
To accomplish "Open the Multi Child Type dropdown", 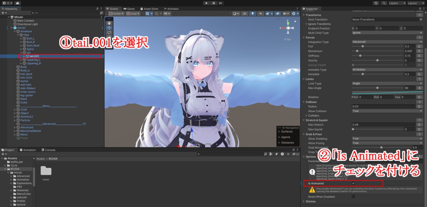I will (387, 33).
